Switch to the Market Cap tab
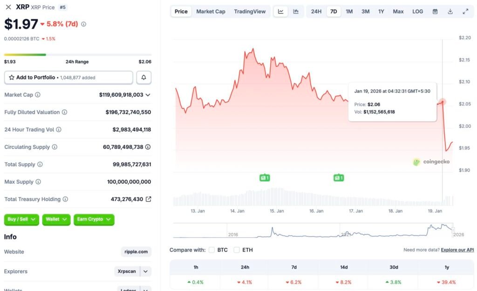 pos(211,11)
